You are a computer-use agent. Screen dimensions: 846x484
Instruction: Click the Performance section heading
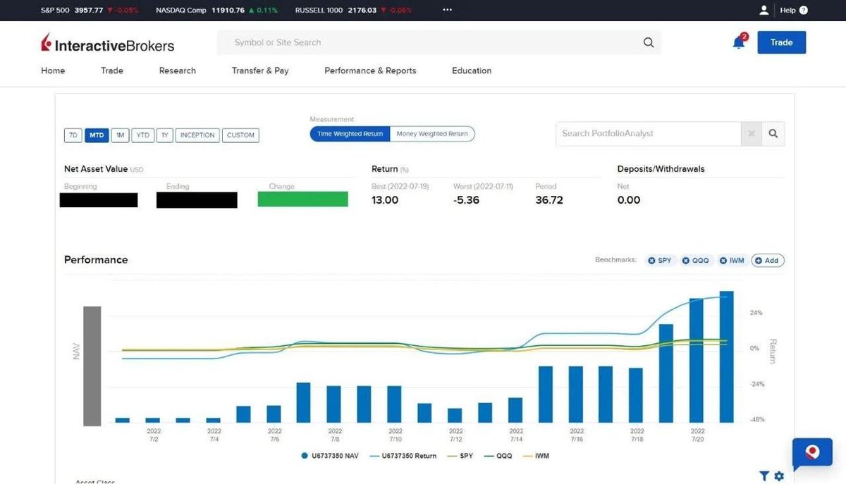(96, 260)
